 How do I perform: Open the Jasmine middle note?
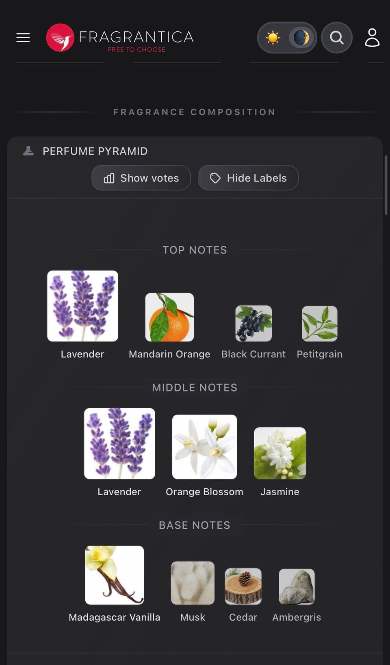pos(280,453)
